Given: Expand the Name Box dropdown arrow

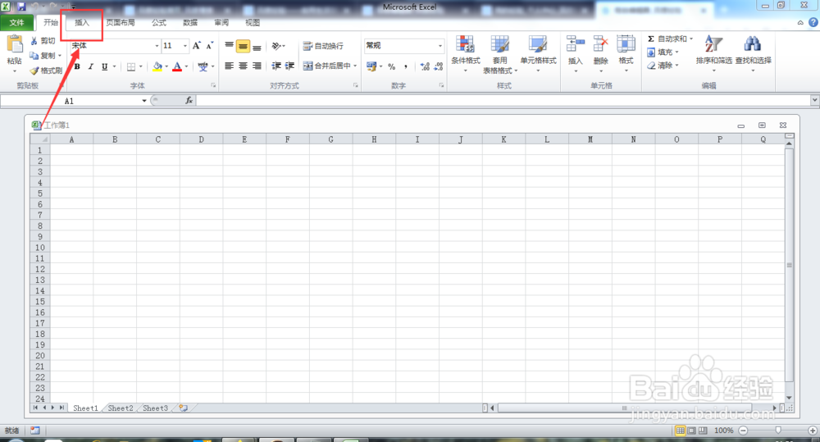Looking at the screenshot, I should click(x=143, y=100).
